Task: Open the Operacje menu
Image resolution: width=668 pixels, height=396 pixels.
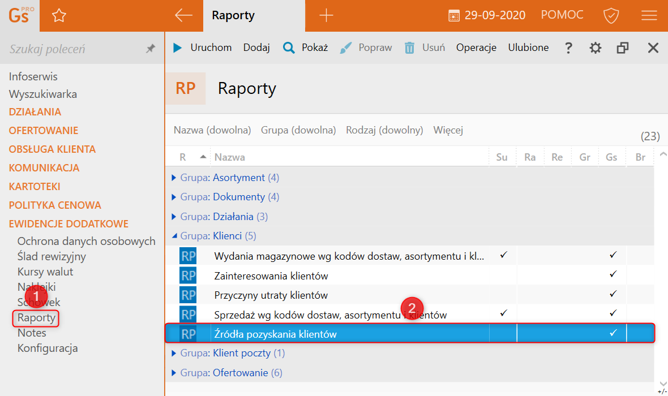Action: point(476,48)
